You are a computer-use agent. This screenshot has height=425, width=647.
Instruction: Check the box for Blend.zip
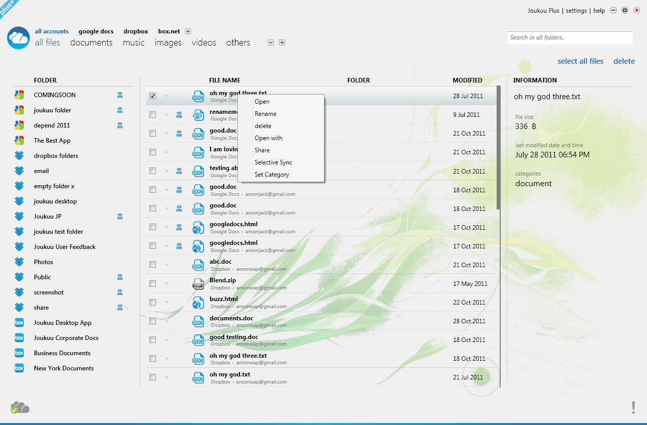tap(153, 283)
